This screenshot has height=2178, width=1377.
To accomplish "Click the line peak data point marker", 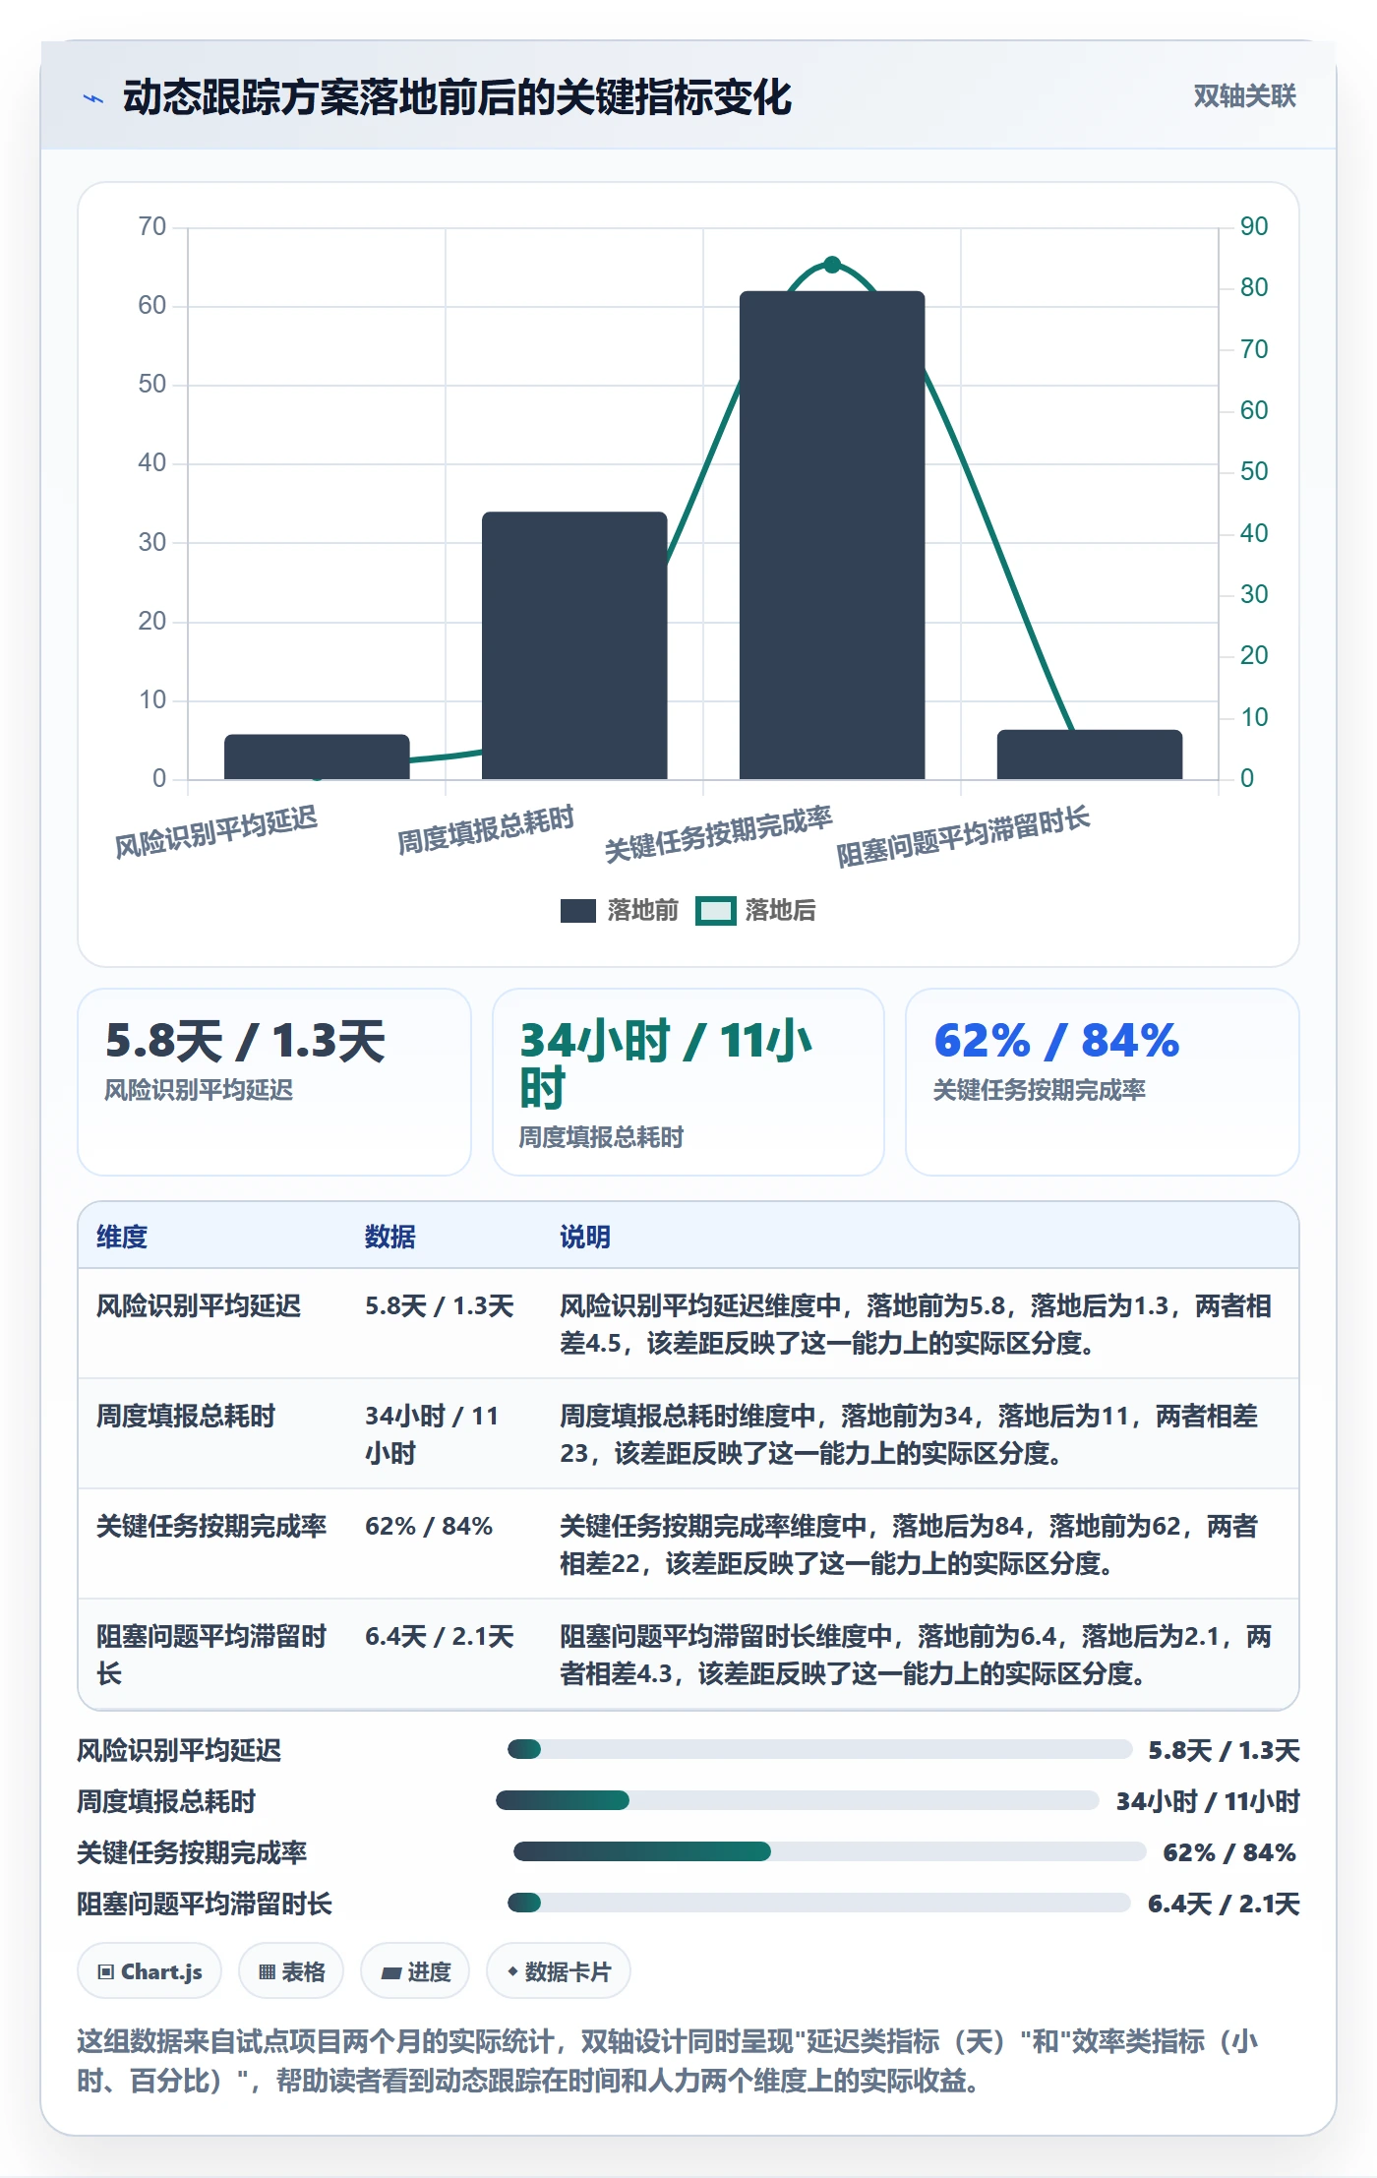I will [x=832, y=265].
